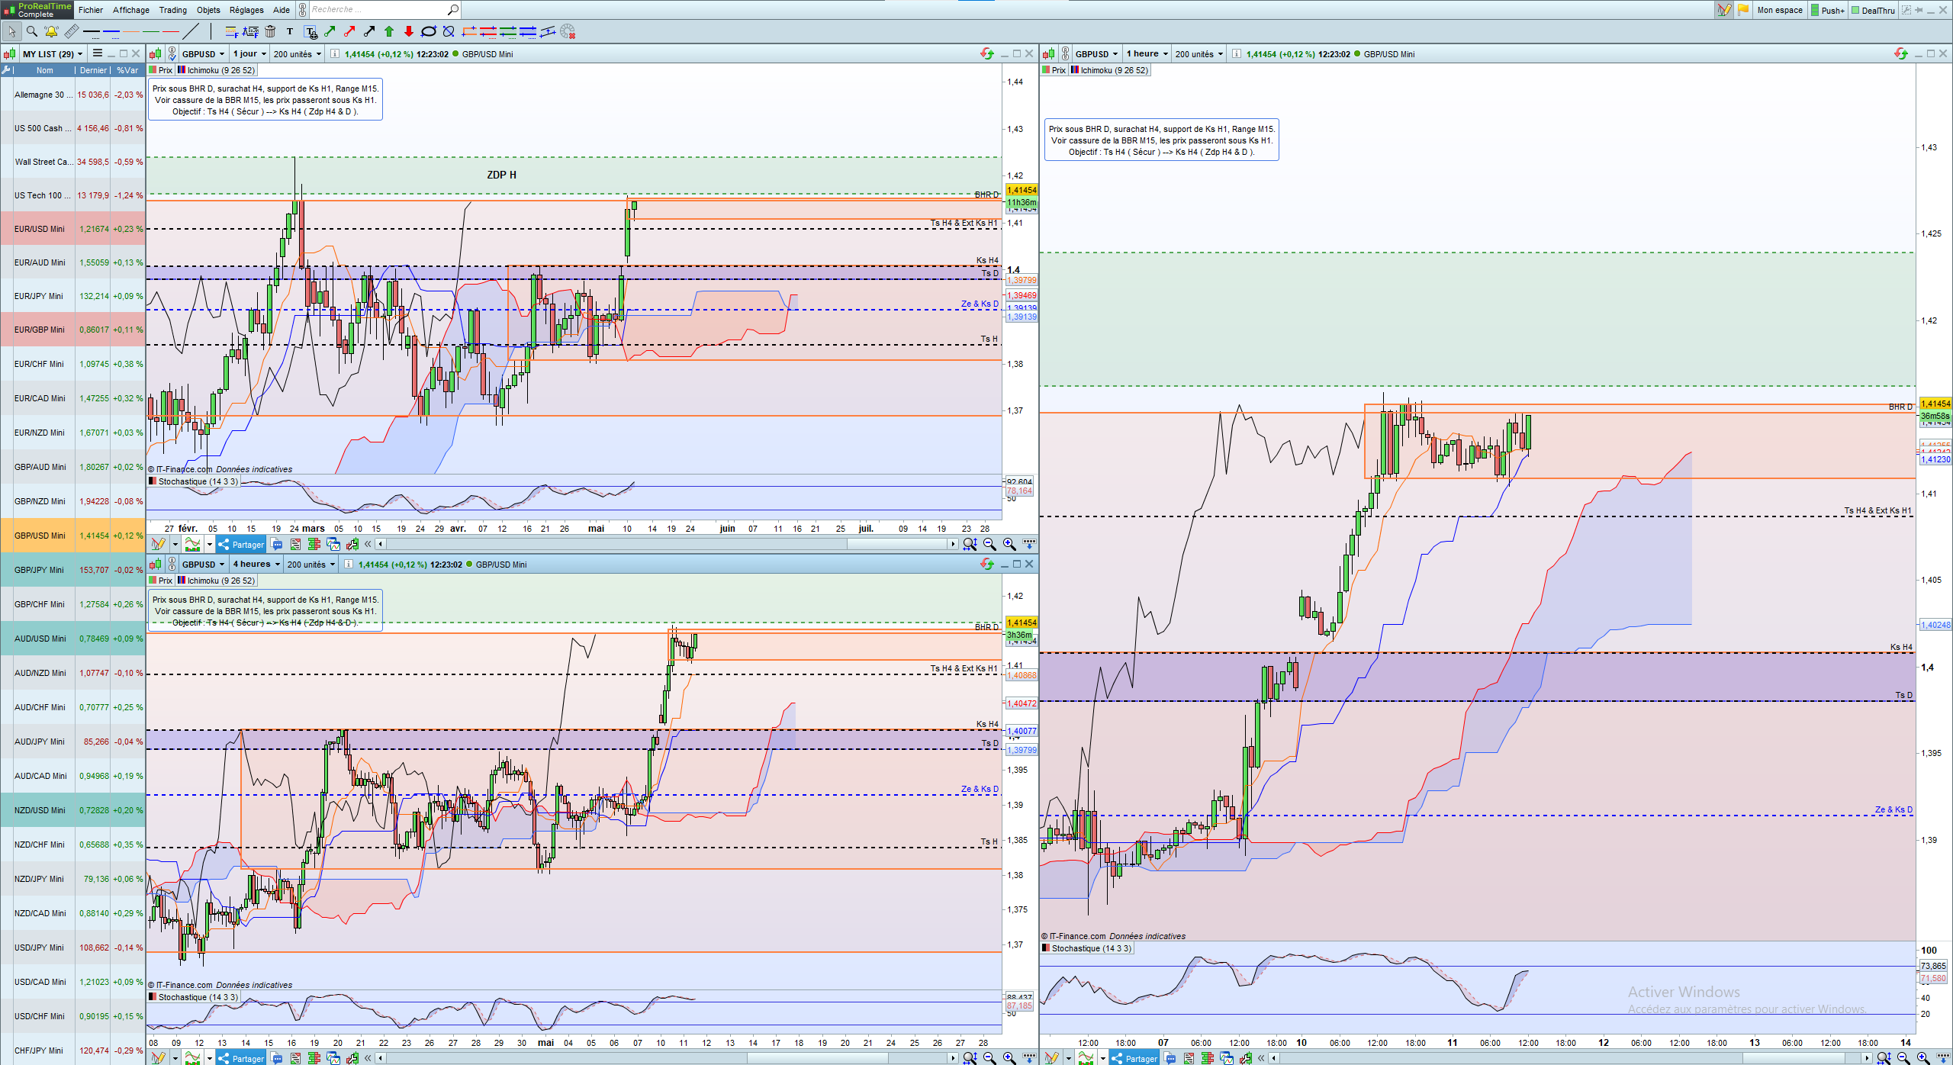Open the yellow flag notifications icon
Viewport: 1953px width, 1065px height.
1743,10
